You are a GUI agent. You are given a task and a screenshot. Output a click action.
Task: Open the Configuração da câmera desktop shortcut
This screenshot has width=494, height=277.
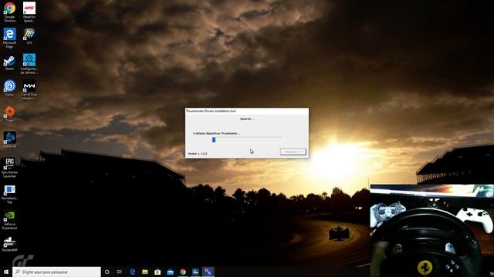pyautogui.click(x=29, y=64)
